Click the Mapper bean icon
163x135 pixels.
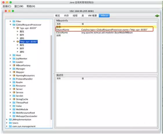[14, 72]
